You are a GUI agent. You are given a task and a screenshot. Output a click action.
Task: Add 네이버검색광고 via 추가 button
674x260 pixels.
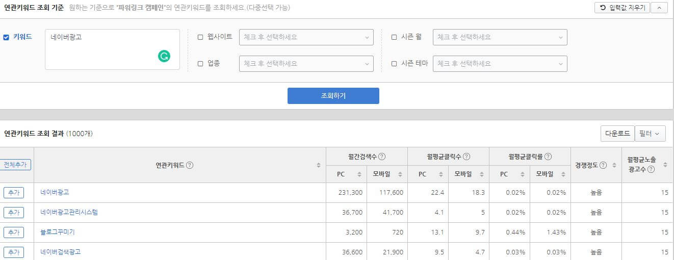(x=14, y=252)
